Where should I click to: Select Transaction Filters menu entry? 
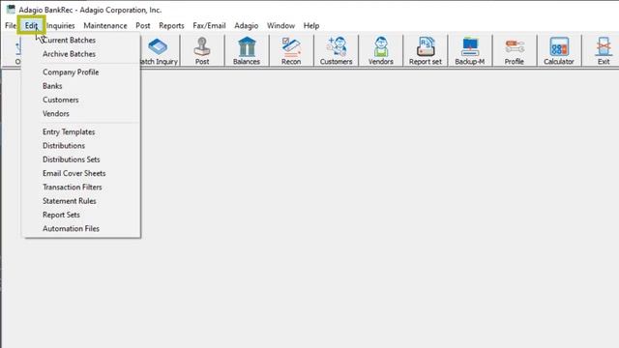click(81, 187)
